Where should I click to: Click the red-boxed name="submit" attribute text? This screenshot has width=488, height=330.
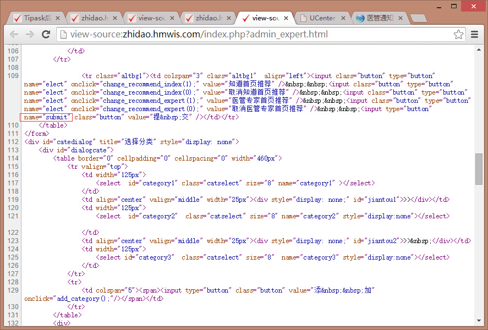click(x=46, y=117)
